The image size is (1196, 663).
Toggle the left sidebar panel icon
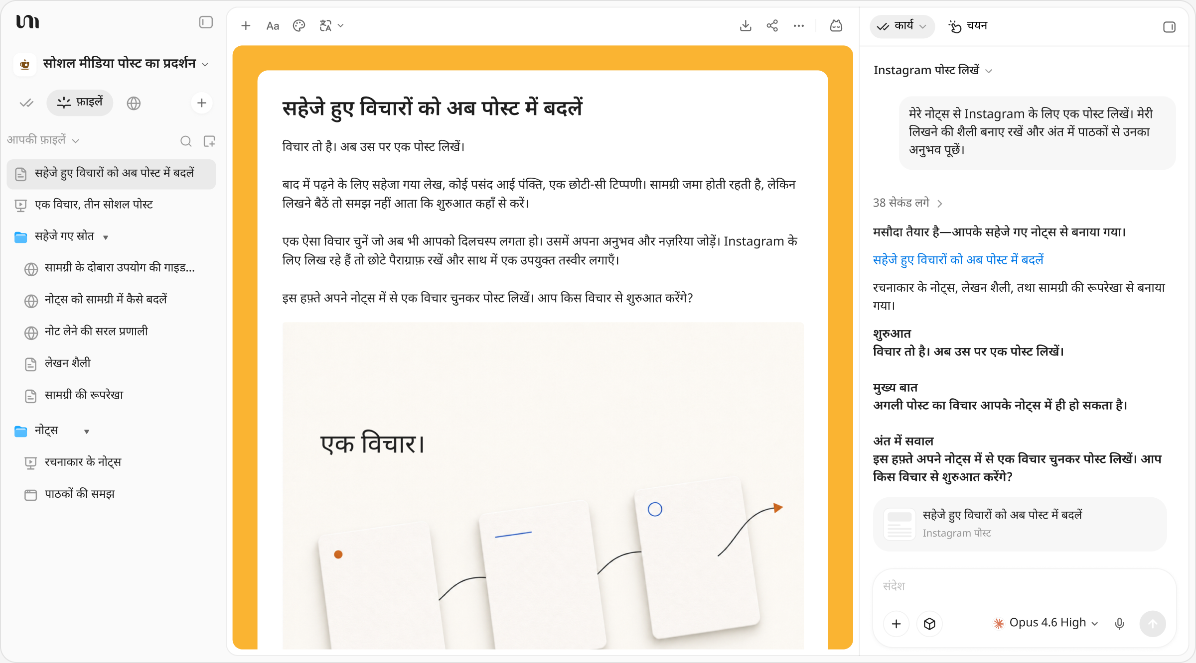pos(206,22)
